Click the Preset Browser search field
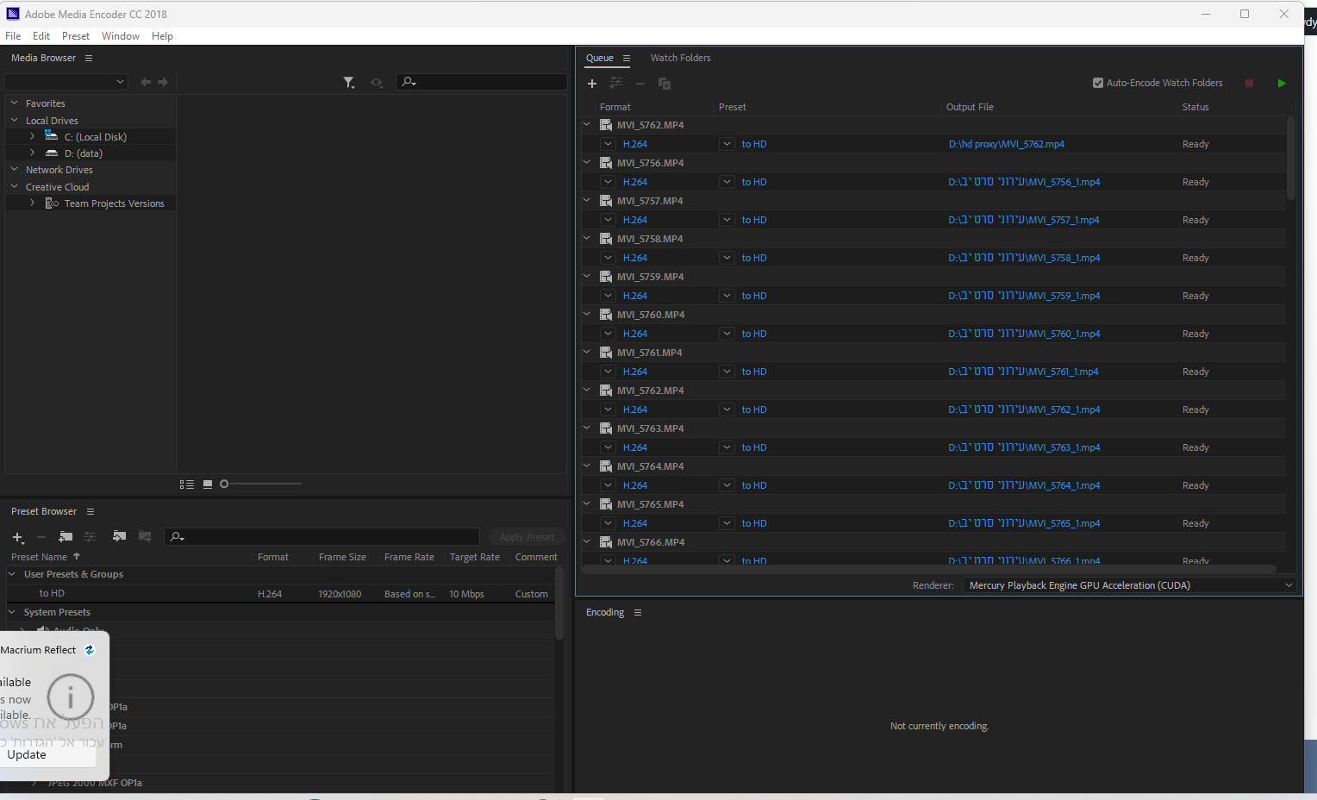Viewport: 1317px width, 800px height. tap(328, 537)
